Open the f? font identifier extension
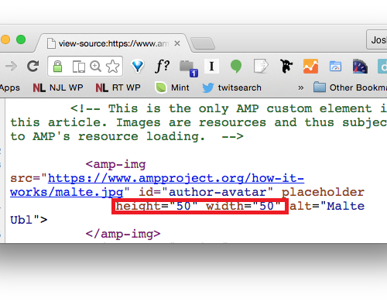Image resolution: width=387 pixels, height=305 pixels. point(163,66)
